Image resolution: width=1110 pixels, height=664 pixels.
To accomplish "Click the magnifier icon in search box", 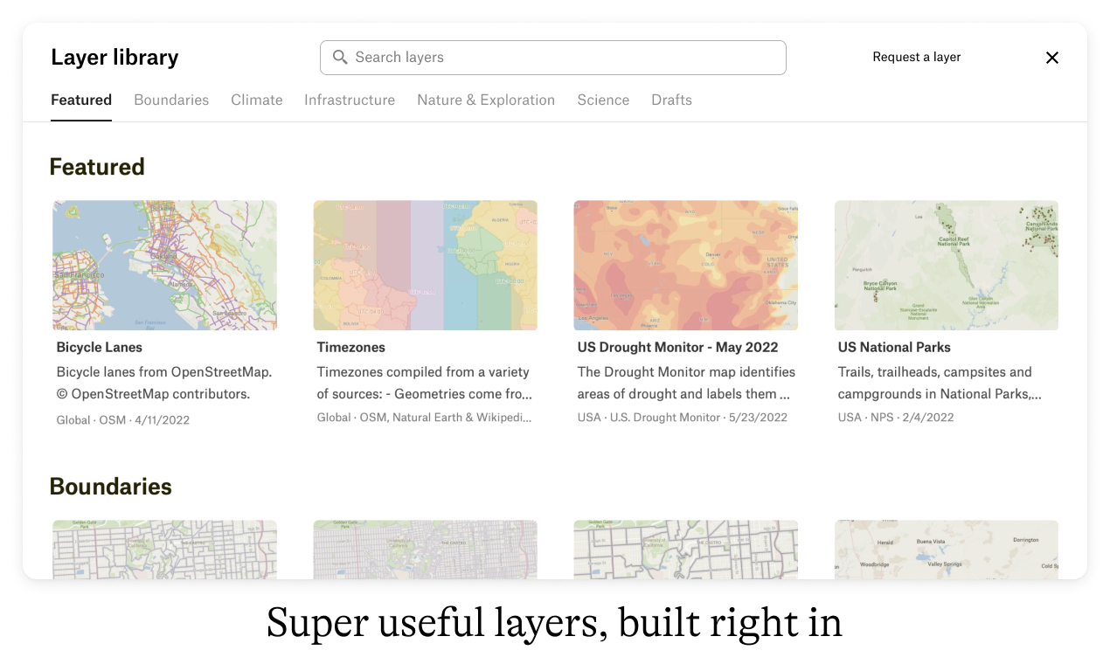I will tap(340, 57).
